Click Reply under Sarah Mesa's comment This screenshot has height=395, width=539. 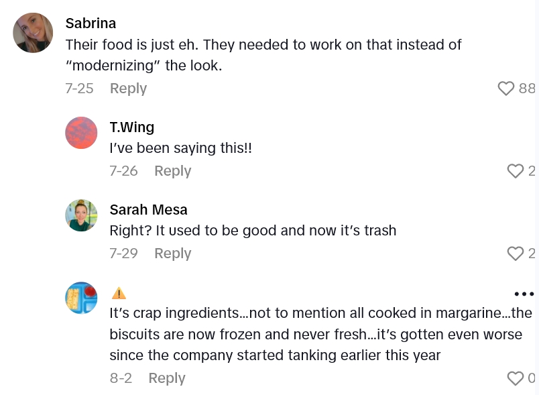172,253
